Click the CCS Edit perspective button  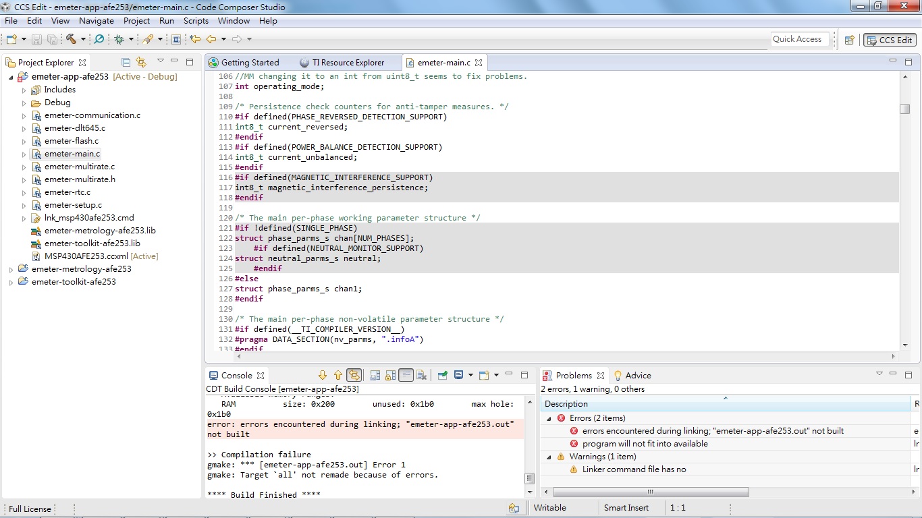pyautogui.click(x=890, y=40)
